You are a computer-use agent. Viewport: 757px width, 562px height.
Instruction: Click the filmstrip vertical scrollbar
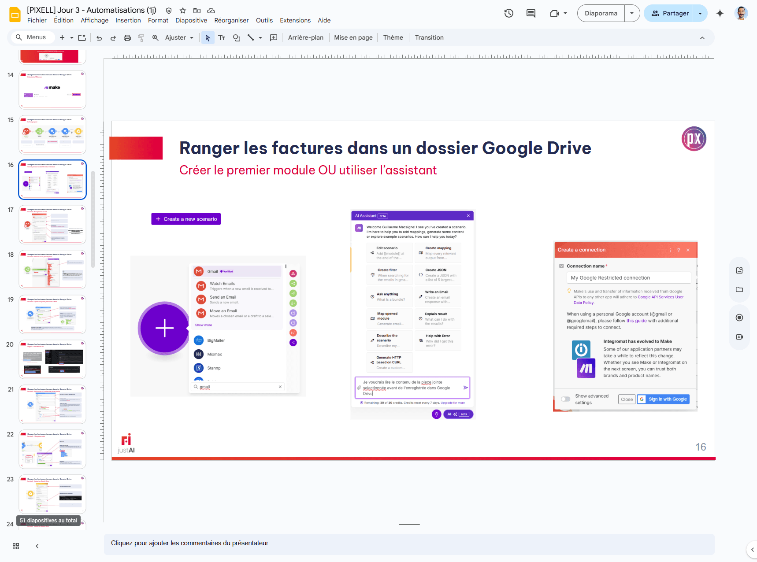point(93,219)
